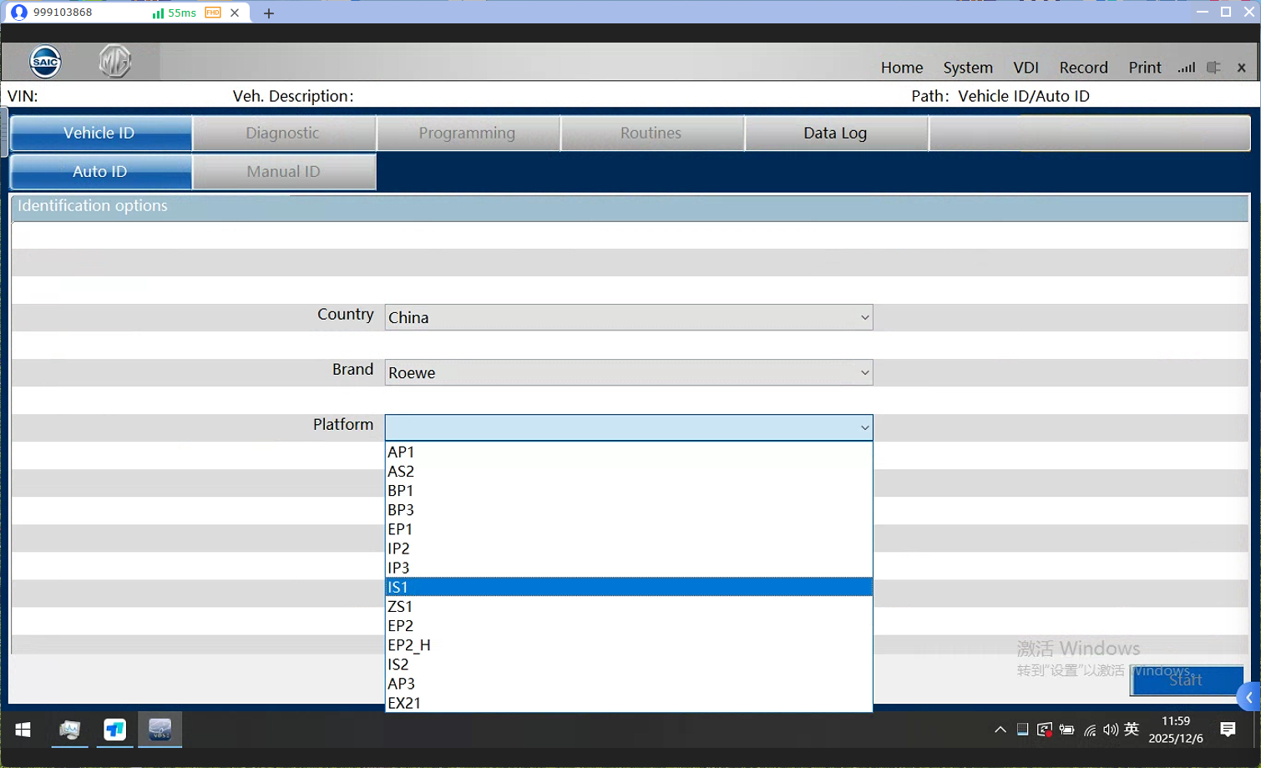
Task: Open the notification center icon
Action: click(1228, 730)
